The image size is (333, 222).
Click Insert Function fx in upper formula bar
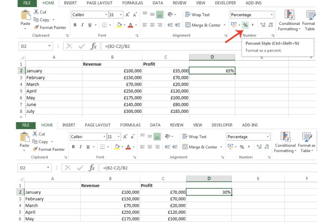[x=93, y=46]
